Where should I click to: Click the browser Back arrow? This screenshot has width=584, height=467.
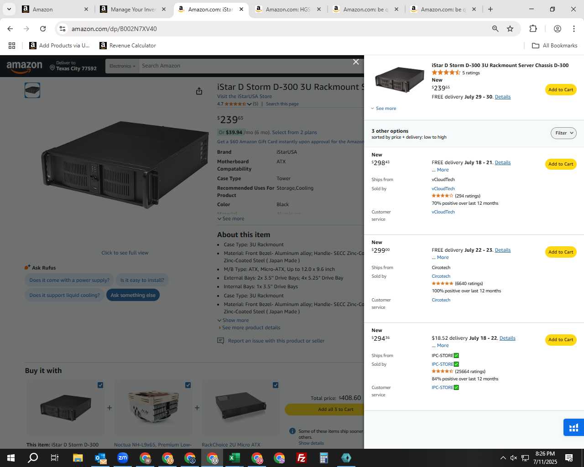(10, 29)
